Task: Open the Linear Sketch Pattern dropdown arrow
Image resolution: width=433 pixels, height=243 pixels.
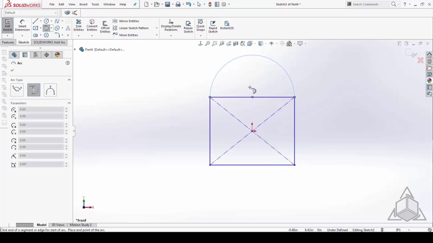Action: pos(157,28)
